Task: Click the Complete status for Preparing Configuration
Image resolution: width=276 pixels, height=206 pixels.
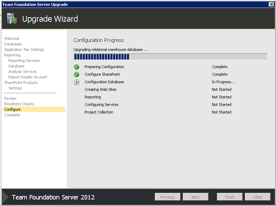Action: point(220,67)
